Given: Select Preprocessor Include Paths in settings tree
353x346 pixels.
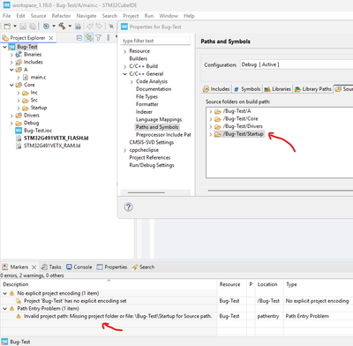Looking at the screenshot, I should [x=163, y=135].
